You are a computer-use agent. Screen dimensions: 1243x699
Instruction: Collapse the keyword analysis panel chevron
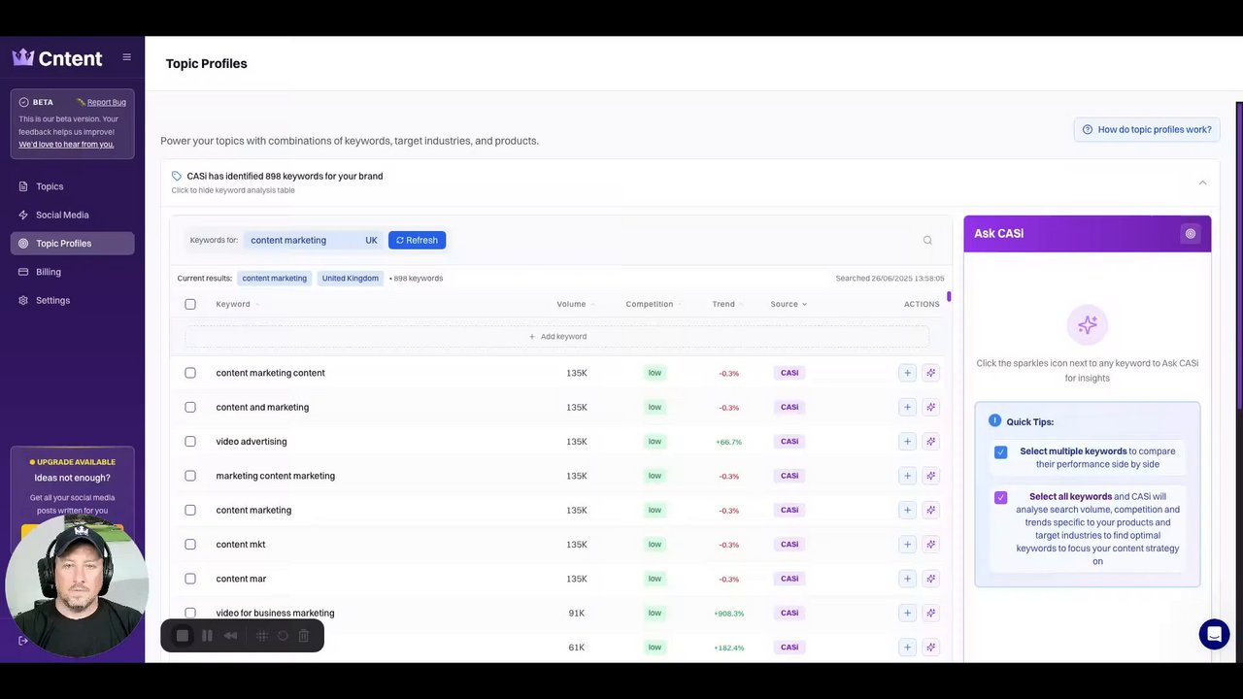point(1202,183)
